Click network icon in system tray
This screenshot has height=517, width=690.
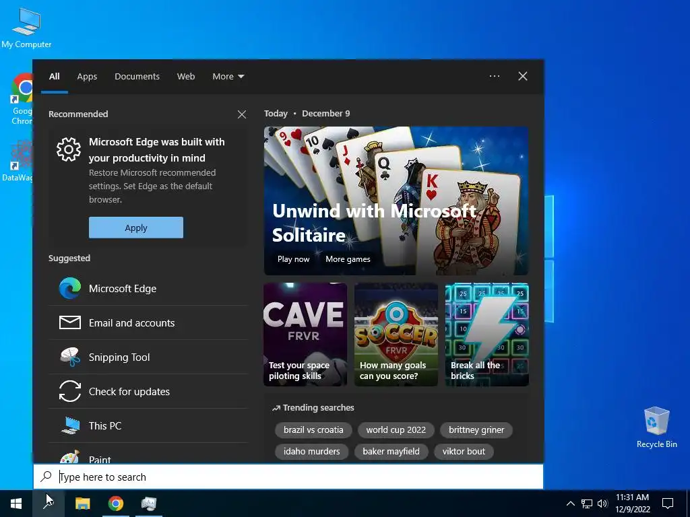coord(587,504)
